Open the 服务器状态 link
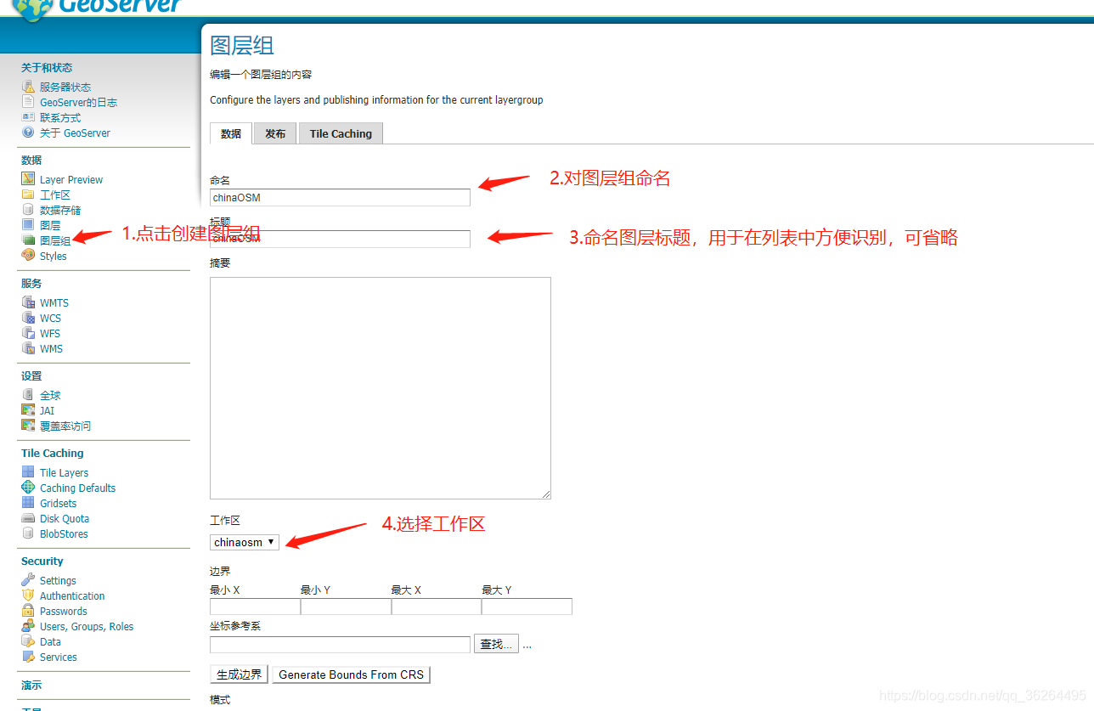 coord(65,87)
